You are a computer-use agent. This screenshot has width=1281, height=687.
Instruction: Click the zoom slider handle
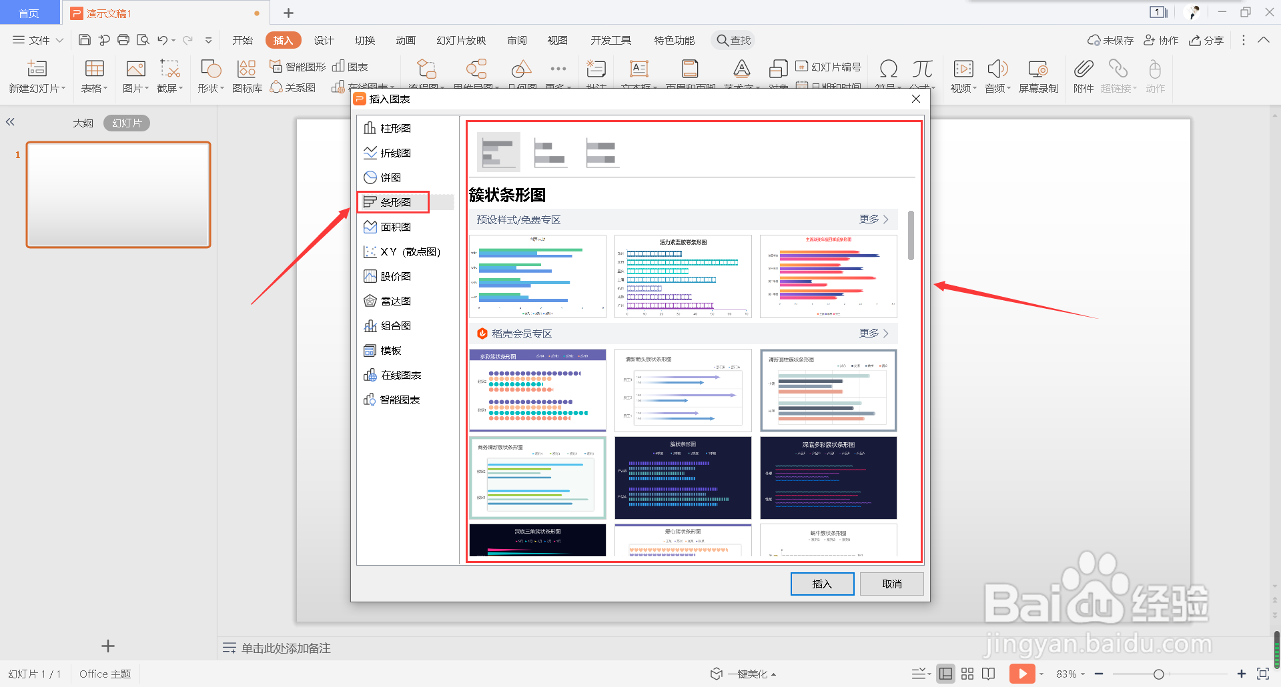[x=1159, y=674]
